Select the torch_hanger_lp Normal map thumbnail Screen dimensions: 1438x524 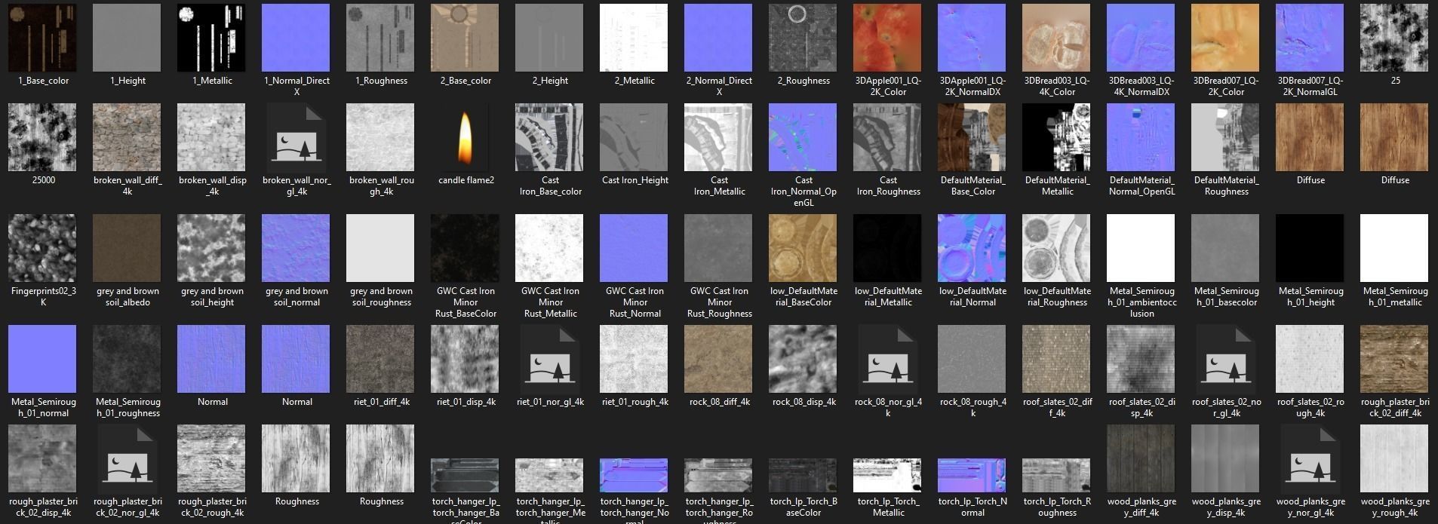pyautogui.click(x=634, y=475)
